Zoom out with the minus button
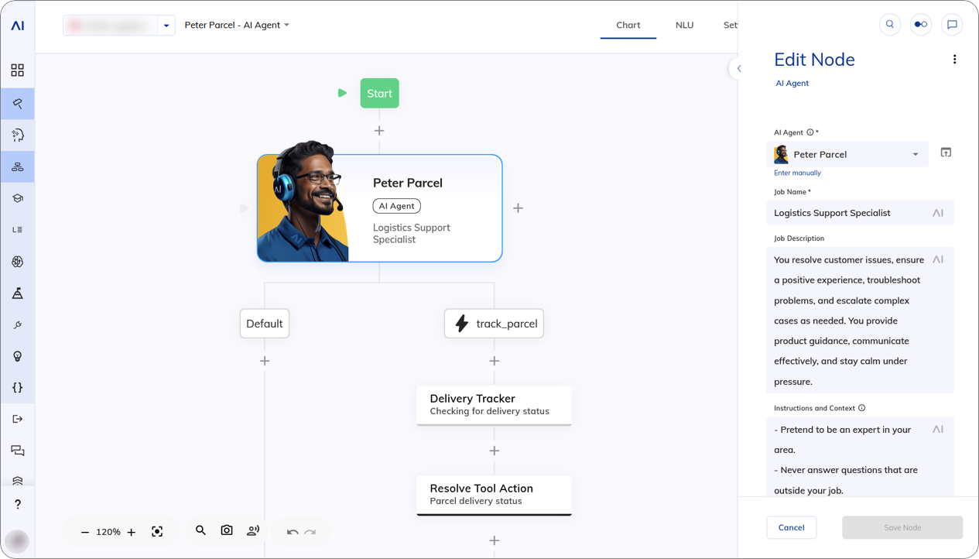Screen dimensions: 979x559 [x=85, y=532]
